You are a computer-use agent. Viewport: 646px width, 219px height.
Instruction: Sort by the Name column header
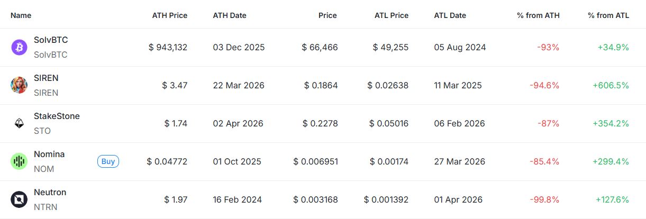[x=21, y=15]
